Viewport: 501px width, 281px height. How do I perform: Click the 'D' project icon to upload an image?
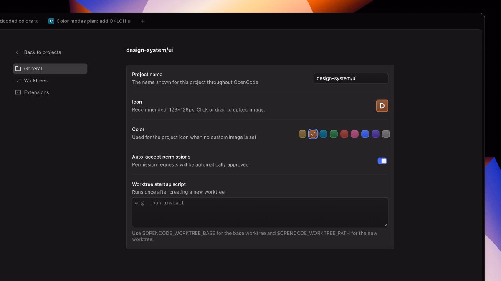382,106
